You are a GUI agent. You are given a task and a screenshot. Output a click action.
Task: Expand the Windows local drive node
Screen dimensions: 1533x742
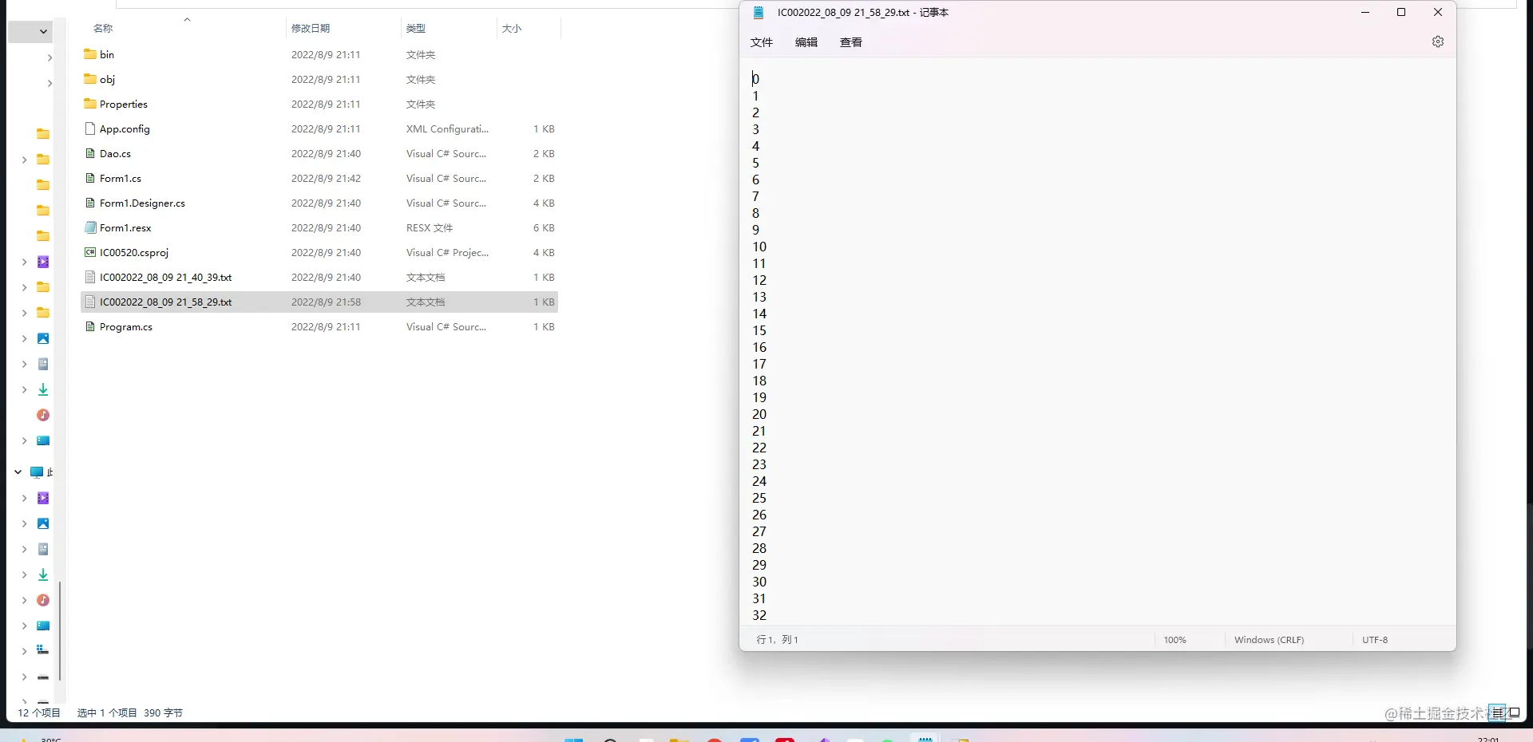point(24,651)
